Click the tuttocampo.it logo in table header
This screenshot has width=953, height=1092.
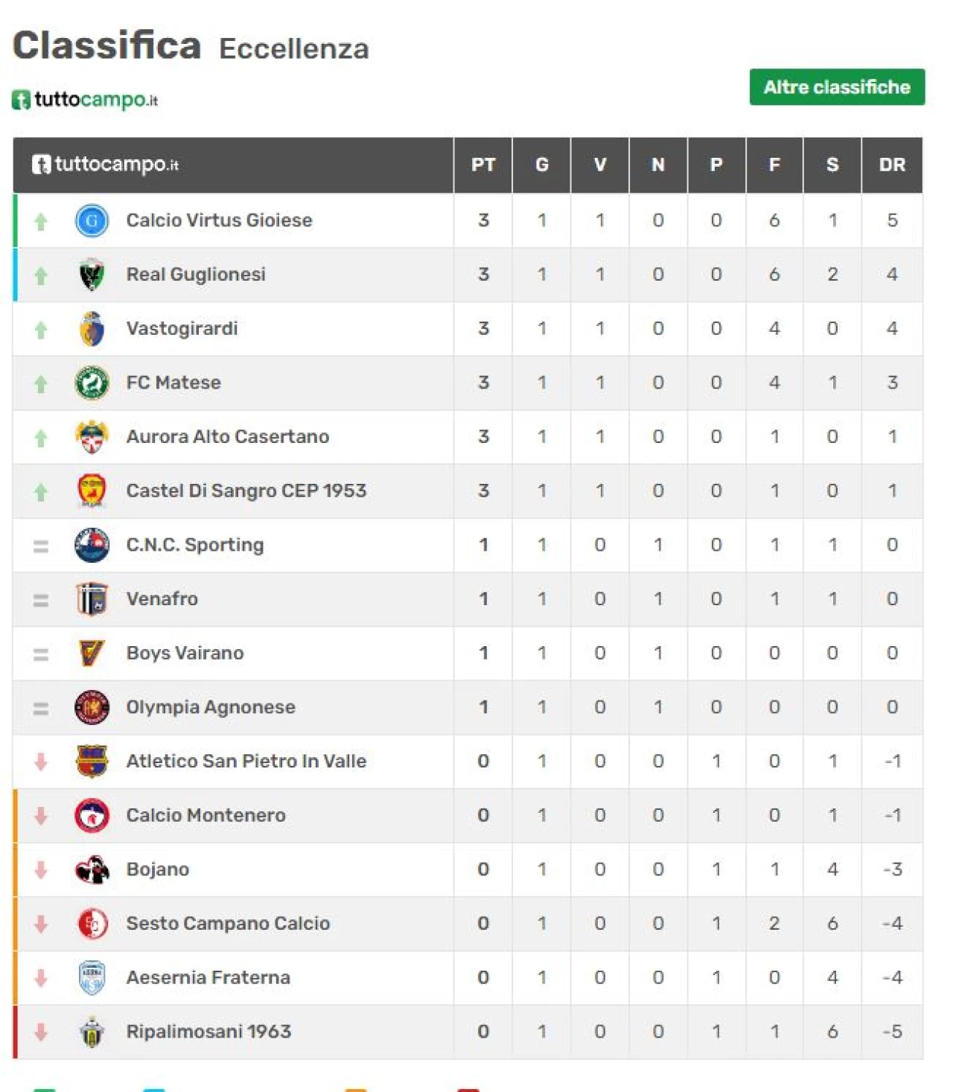tap(105, 165)
